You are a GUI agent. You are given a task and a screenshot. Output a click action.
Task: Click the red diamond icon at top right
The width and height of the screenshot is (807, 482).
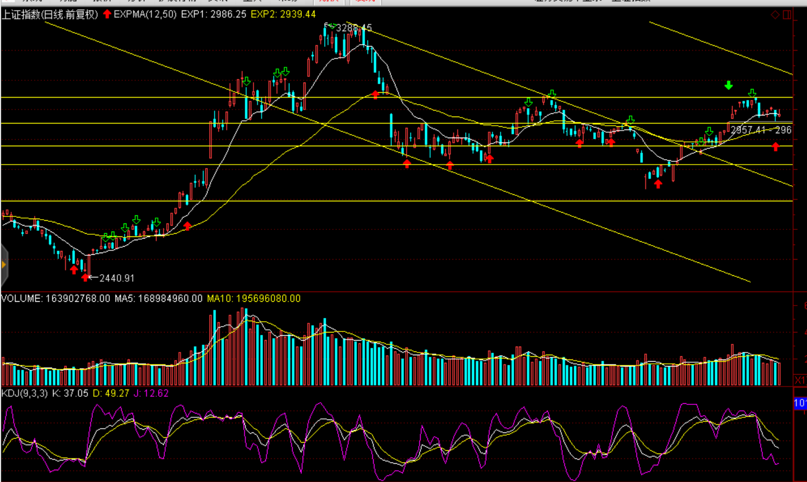tap(775, 15)
